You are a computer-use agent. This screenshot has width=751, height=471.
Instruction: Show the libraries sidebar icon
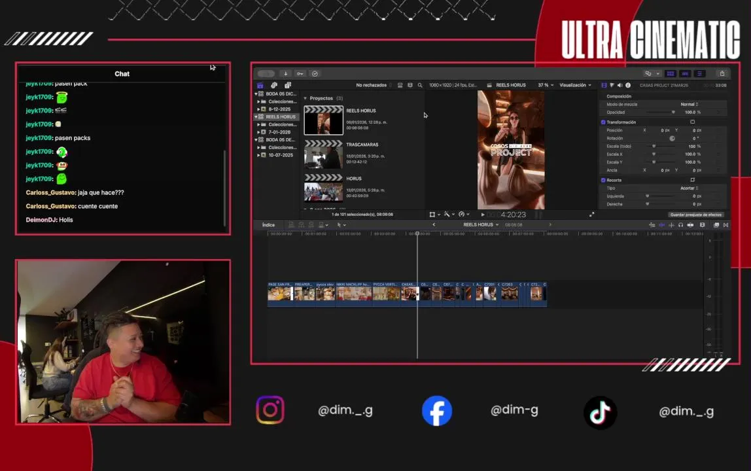tap(260, 85)
